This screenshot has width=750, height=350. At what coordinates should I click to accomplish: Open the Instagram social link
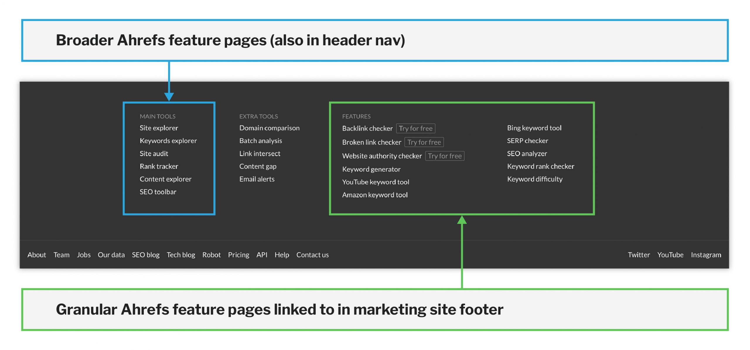click(x=706, y=255)
